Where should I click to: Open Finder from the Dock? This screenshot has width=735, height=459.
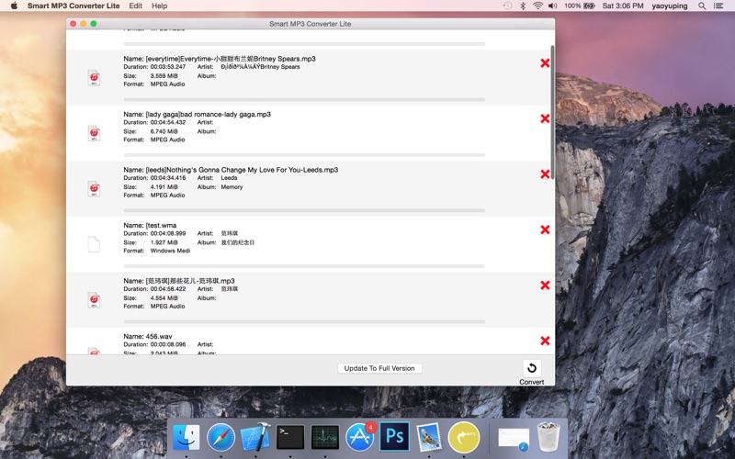(187, 438)
